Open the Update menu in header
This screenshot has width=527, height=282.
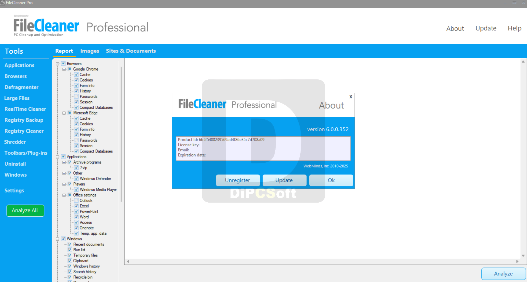coord(486,28)
